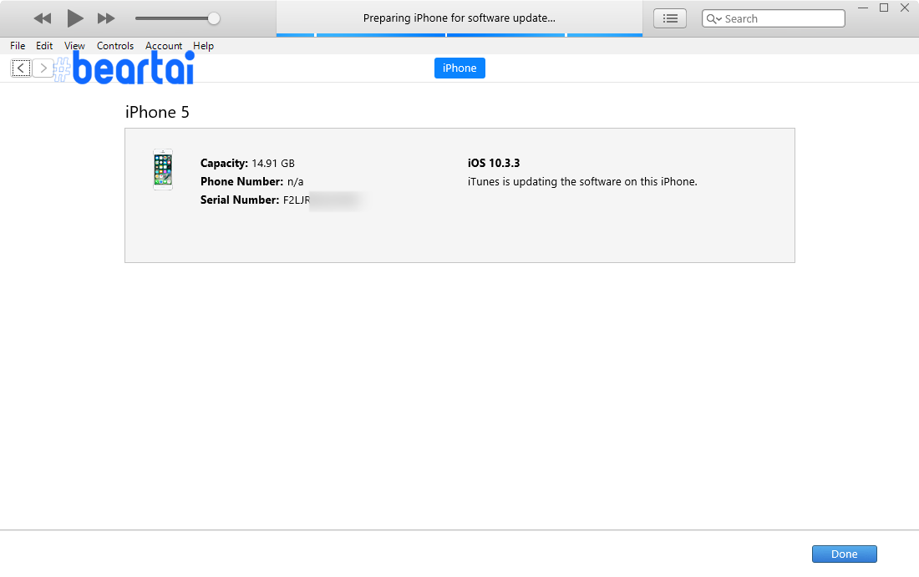Click the fast forward icon

coord(106,18)
